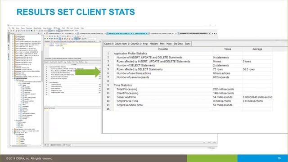Click the 0.0 milliseconds average cell
The height and width of the screenshot is (162, 288).
(257, 101)
